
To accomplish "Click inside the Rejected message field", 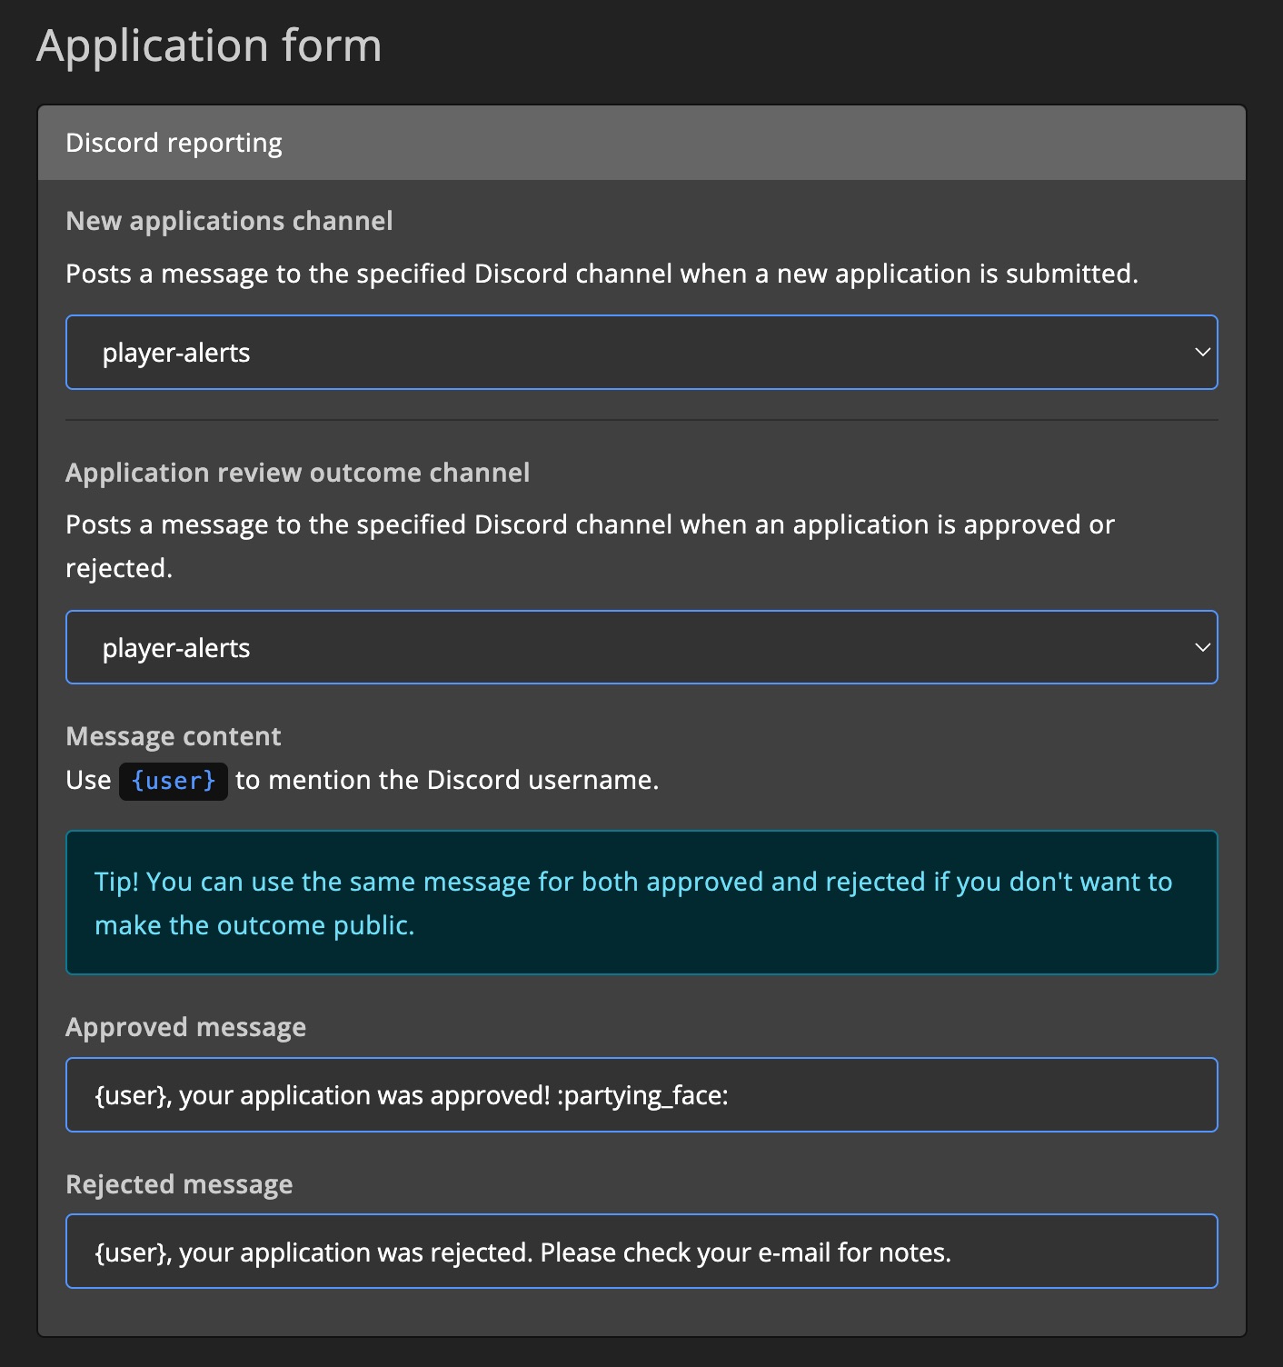I will pos(641,1251).
